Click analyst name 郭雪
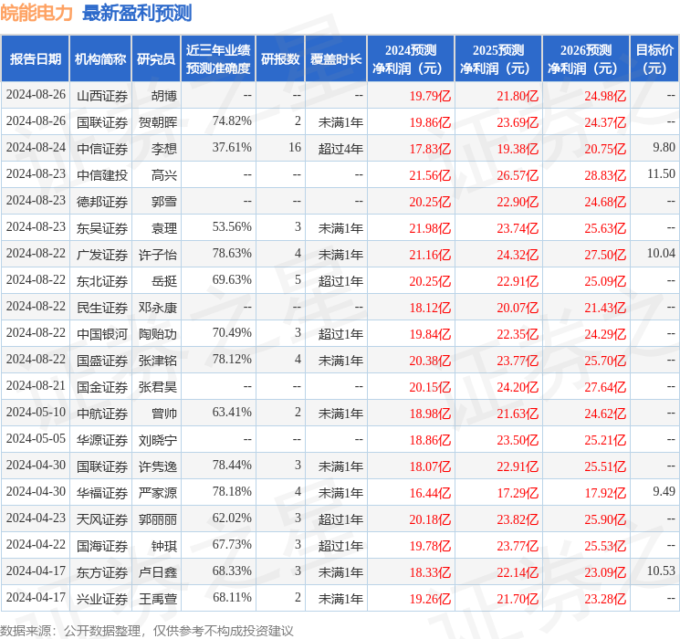Image resolution: width=680 pixels, height=639 pixels. pyautogui.click(x=164, y=202)
